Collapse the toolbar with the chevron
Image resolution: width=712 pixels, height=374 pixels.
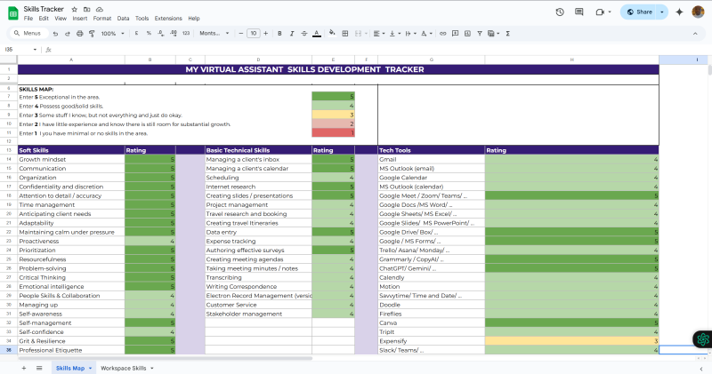pos(695,34)
